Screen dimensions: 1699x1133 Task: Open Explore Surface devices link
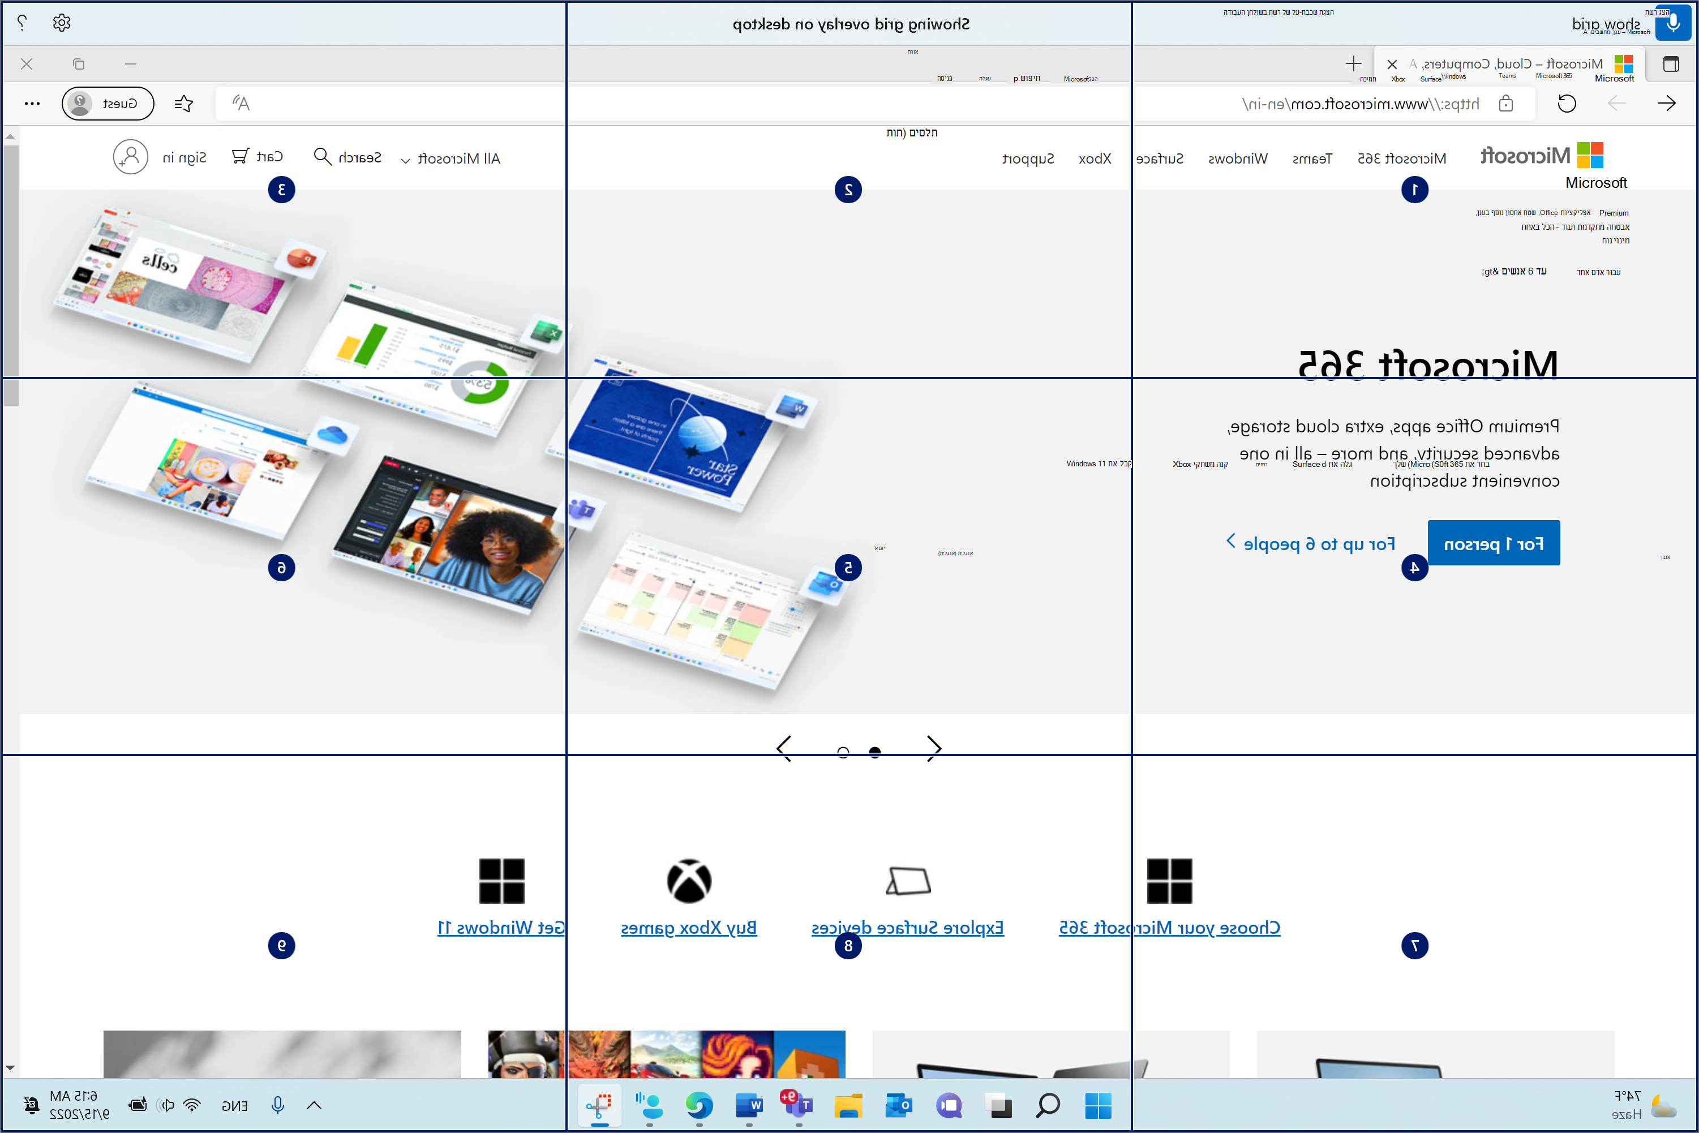908,928
